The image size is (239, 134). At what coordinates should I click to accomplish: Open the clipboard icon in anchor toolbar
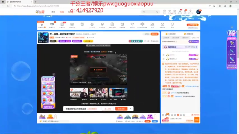(112, 24)
